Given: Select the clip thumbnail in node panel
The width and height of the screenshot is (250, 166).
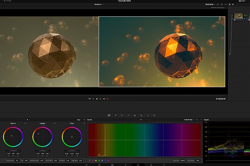Looking at the screenshot, I should coord(237,16).
